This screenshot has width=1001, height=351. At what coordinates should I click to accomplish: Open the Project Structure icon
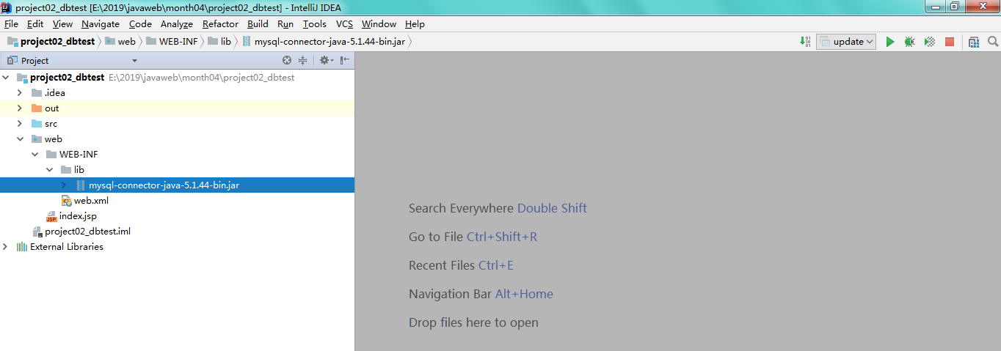click(x=974, y=42)
